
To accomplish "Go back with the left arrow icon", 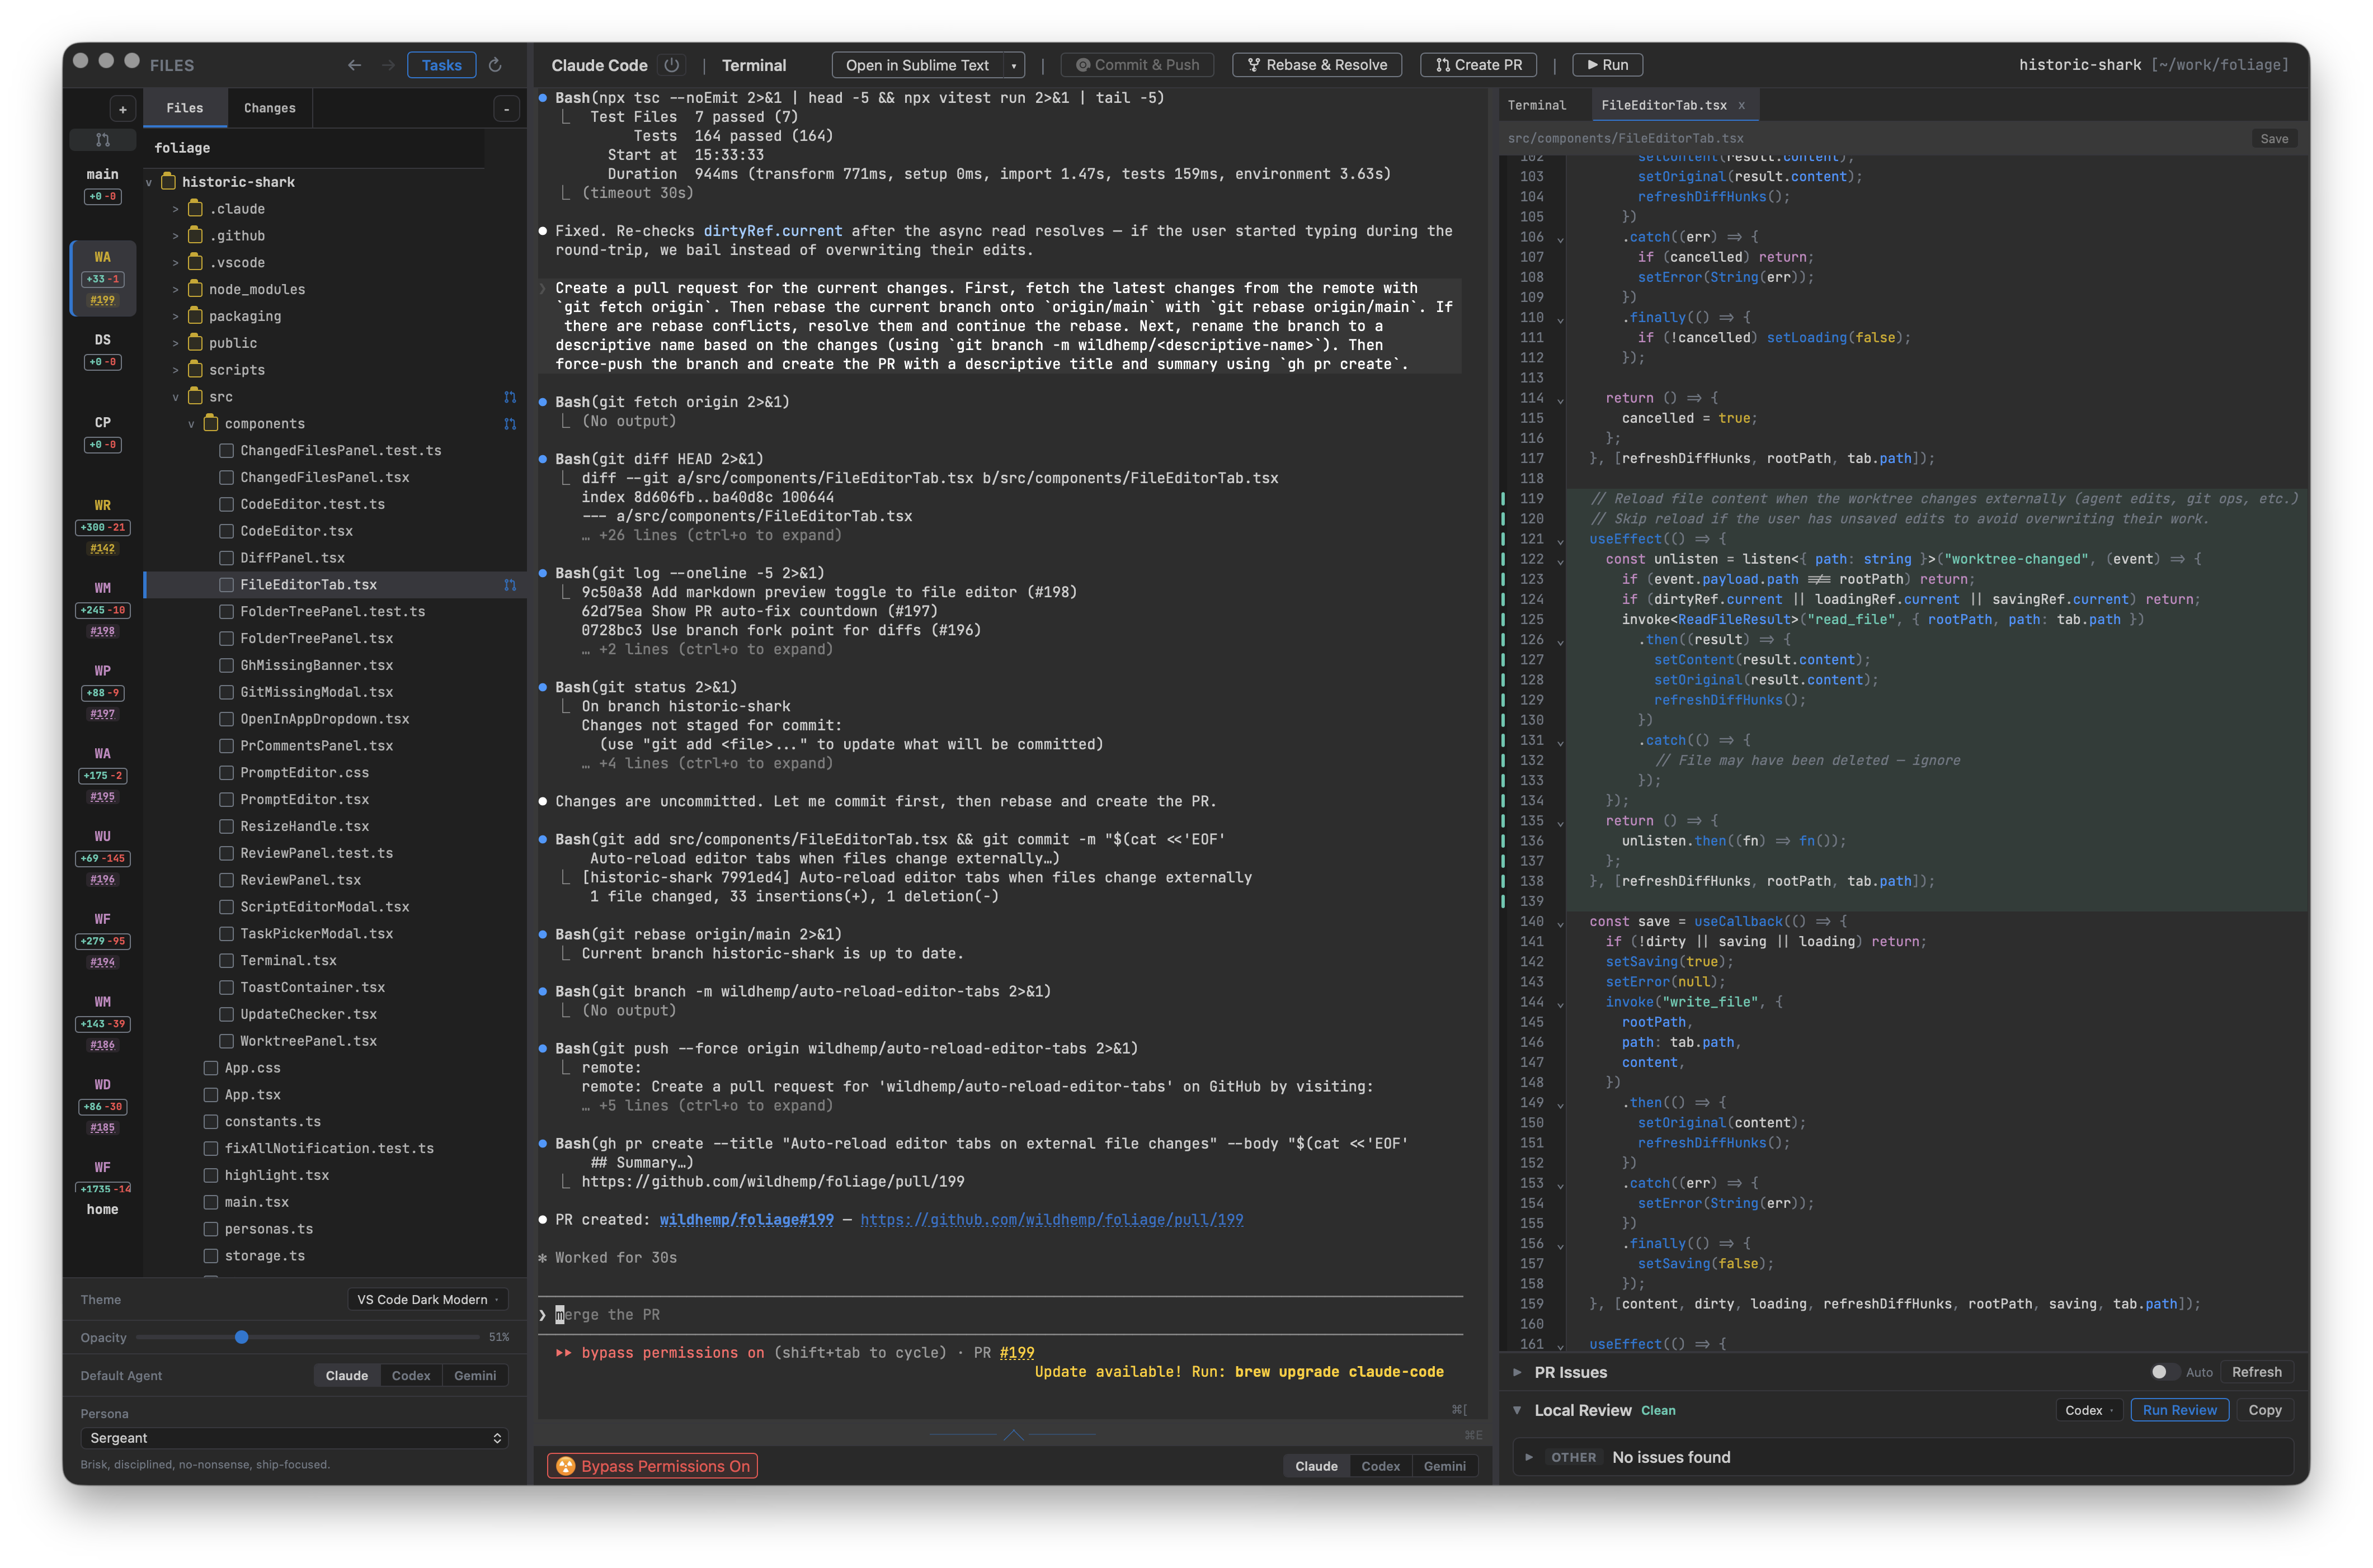I will pos(354,65).
